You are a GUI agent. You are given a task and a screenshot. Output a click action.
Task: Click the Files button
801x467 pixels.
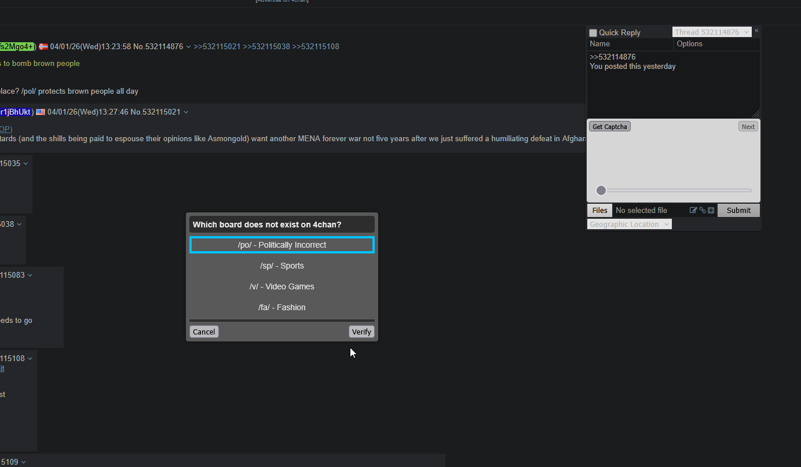600,211
